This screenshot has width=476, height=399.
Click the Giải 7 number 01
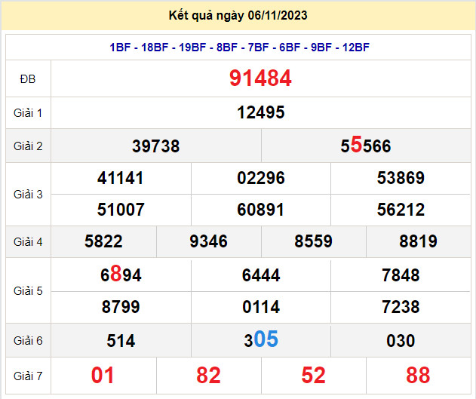(103, 376)
